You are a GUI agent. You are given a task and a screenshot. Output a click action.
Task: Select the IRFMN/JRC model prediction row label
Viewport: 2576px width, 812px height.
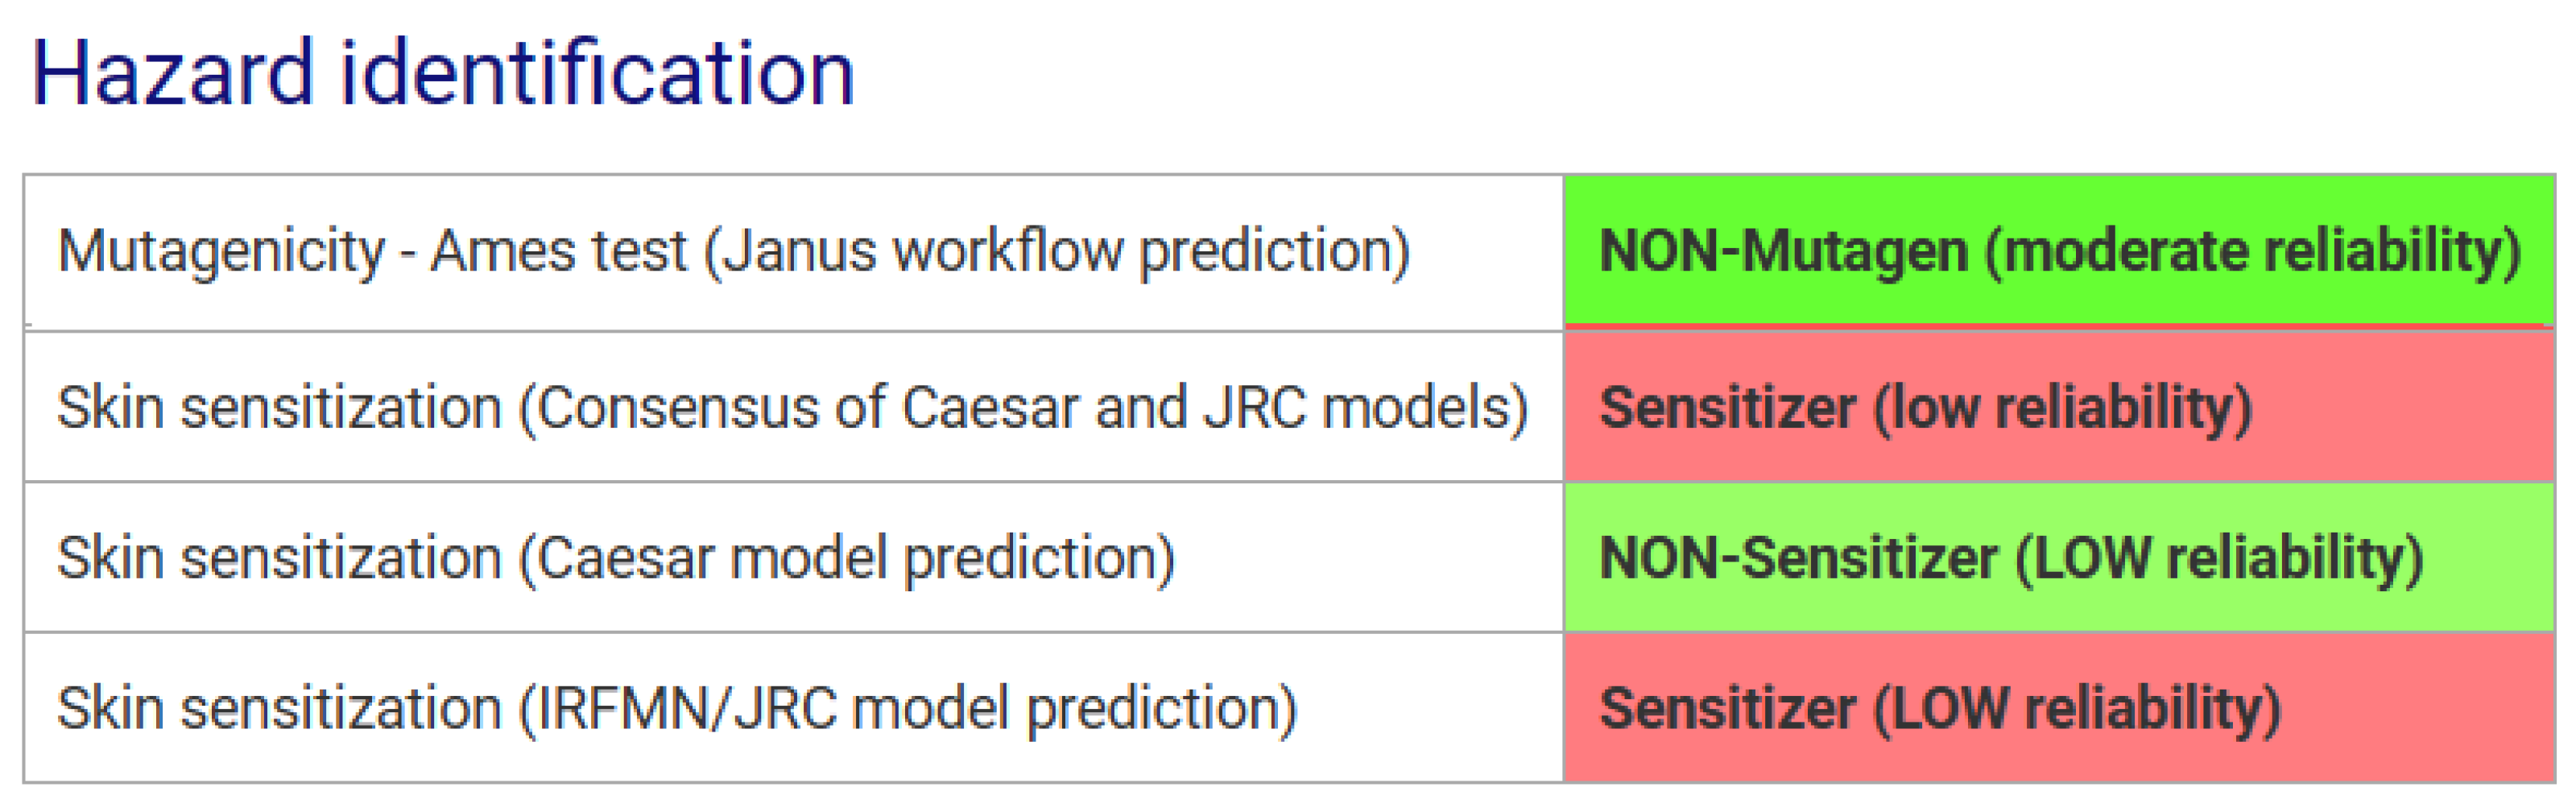coord(677,708)
